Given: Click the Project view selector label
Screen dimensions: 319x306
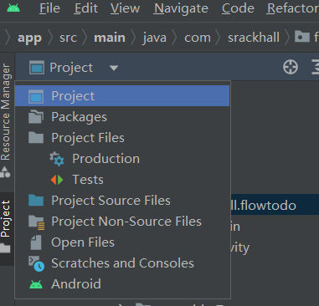Looking at the screenshot, I should 71,68.
